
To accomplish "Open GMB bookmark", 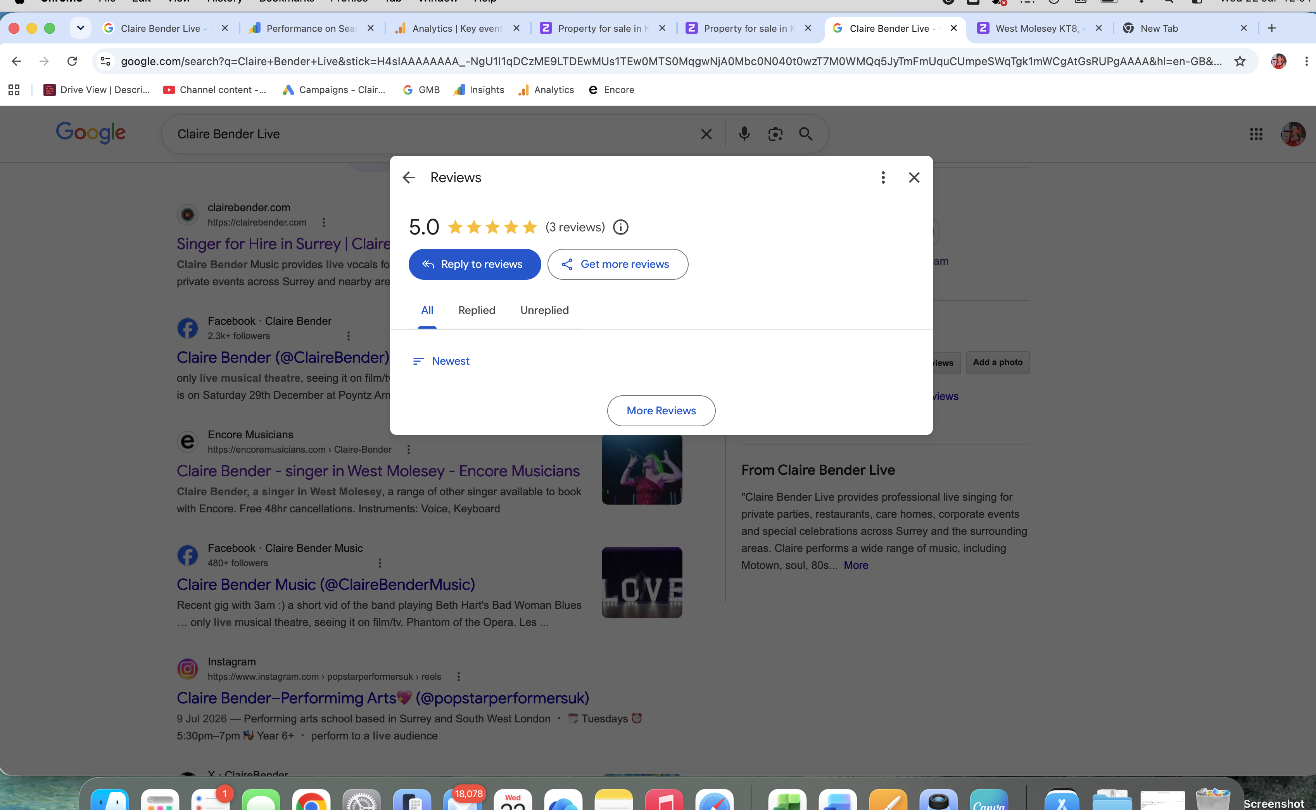I will click(421, 90).
